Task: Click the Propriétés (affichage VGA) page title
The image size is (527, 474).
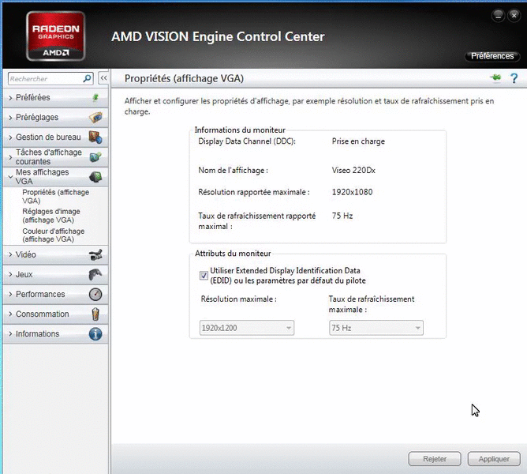Action: coord(184,78)
